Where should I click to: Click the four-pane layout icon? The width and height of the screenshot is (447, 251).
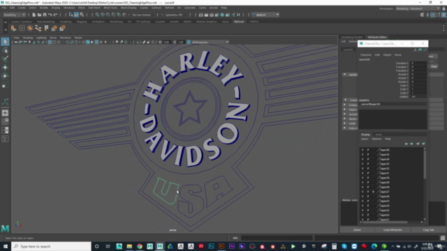point(5,121)
